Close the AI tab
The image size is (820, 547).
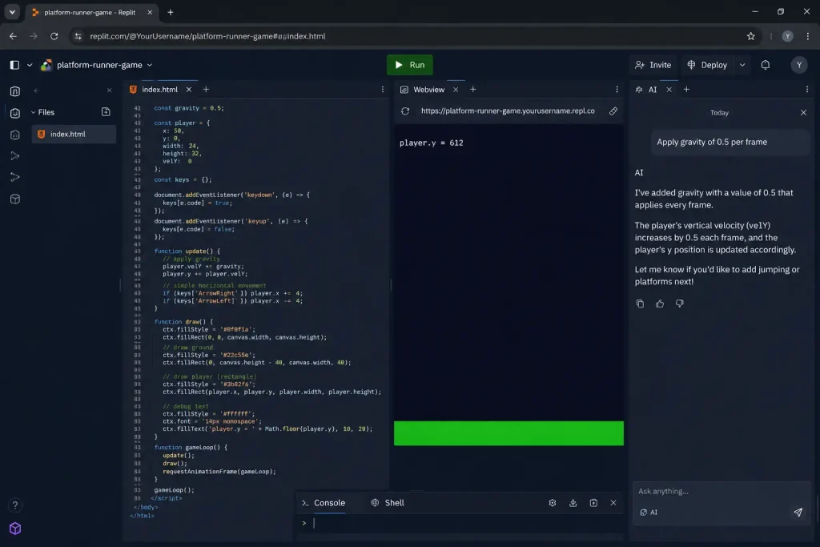pos(669,90)
